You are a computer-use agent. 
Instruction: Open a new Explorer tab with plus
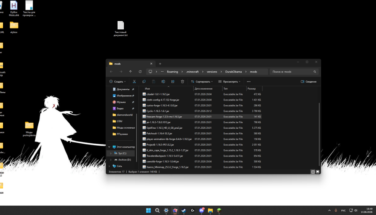tap(160, 64)
